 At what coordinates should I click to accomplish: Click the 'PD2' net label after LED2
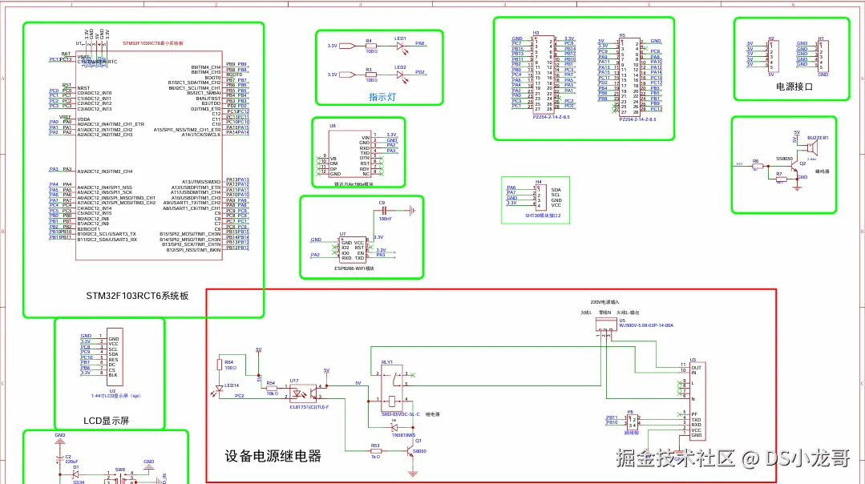420,72
